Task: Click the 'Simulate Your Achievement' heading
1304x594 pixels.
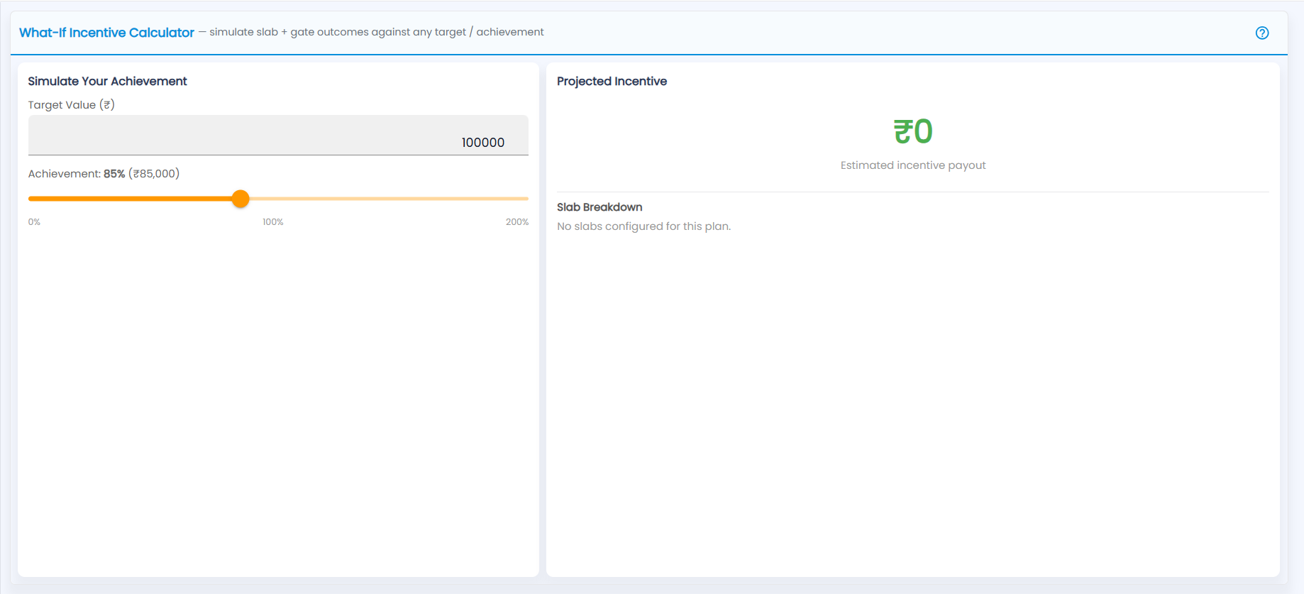Action: (x=107, y=81)
